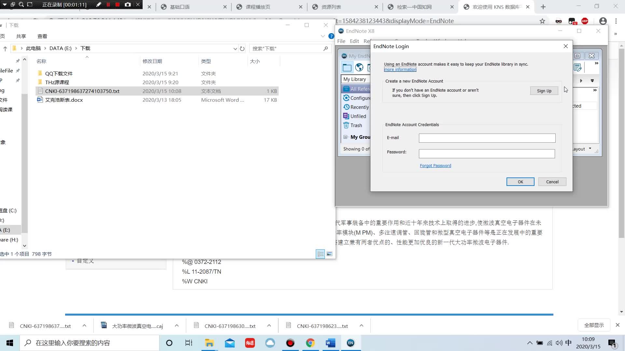Open the File menu in EndNote
625x351 pixels.
point(341,41)
